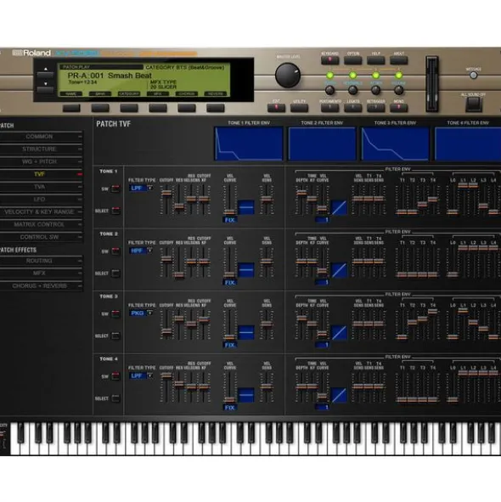This screenshot has height=502, width=501.
Task: Click the Tone 3 Filter Env graph
Action: point(396,144)
